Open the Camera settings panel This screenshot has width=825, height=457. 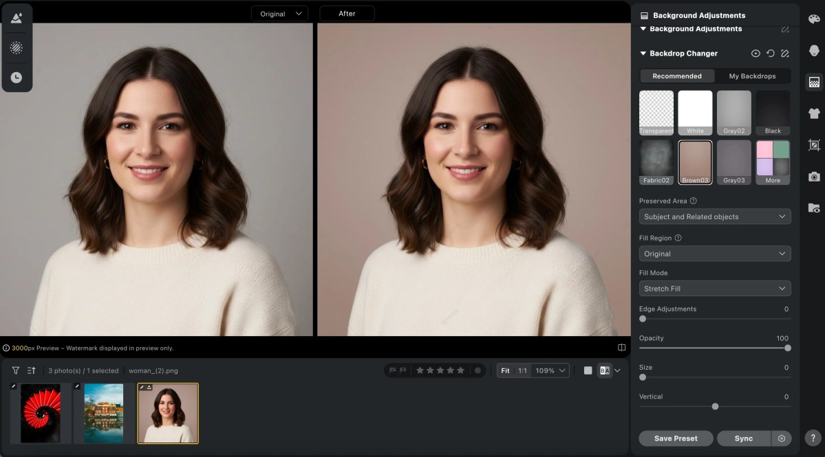[814, 177]
